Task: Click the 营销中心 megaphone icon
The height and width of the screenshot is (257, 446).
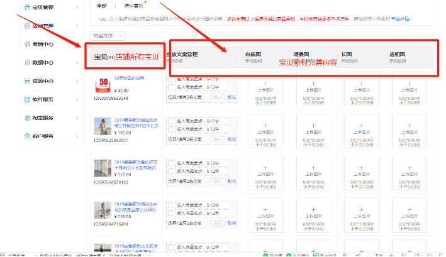Action: 26,44
